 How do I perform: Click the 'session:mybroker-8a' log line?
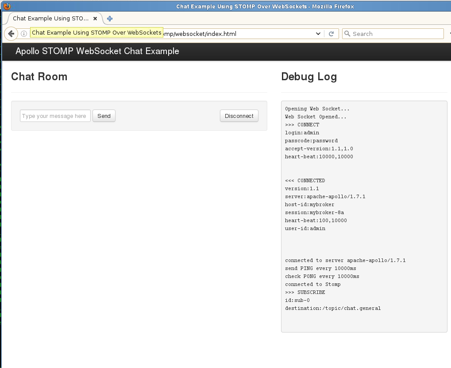click(314, 212)
